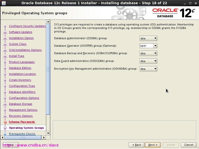The image size is (199, 149).
Task: Click the Java icon in title bar
Action: pos(4,3)
